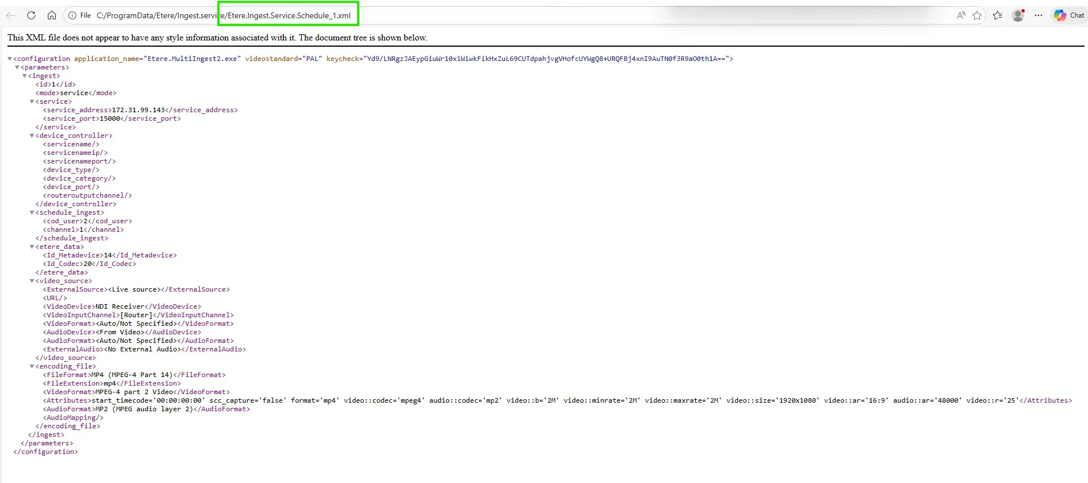This screenshot has height=483, width=1088.
Task: Collapse the device_controller node
Action: click(32, 136)
